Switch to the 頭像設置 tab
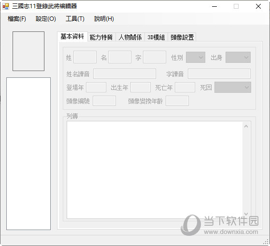The image size is (270, 246). (x=182, y=37)
